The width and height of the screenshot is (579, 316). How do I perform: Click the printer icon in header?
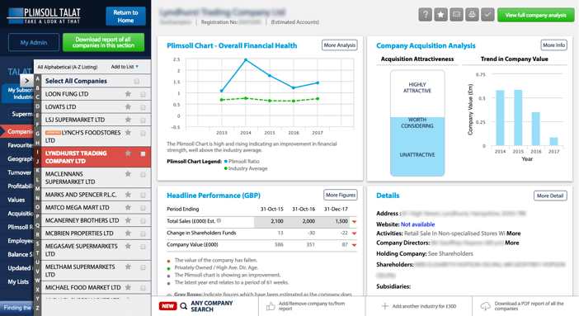(x=472, y=15)
